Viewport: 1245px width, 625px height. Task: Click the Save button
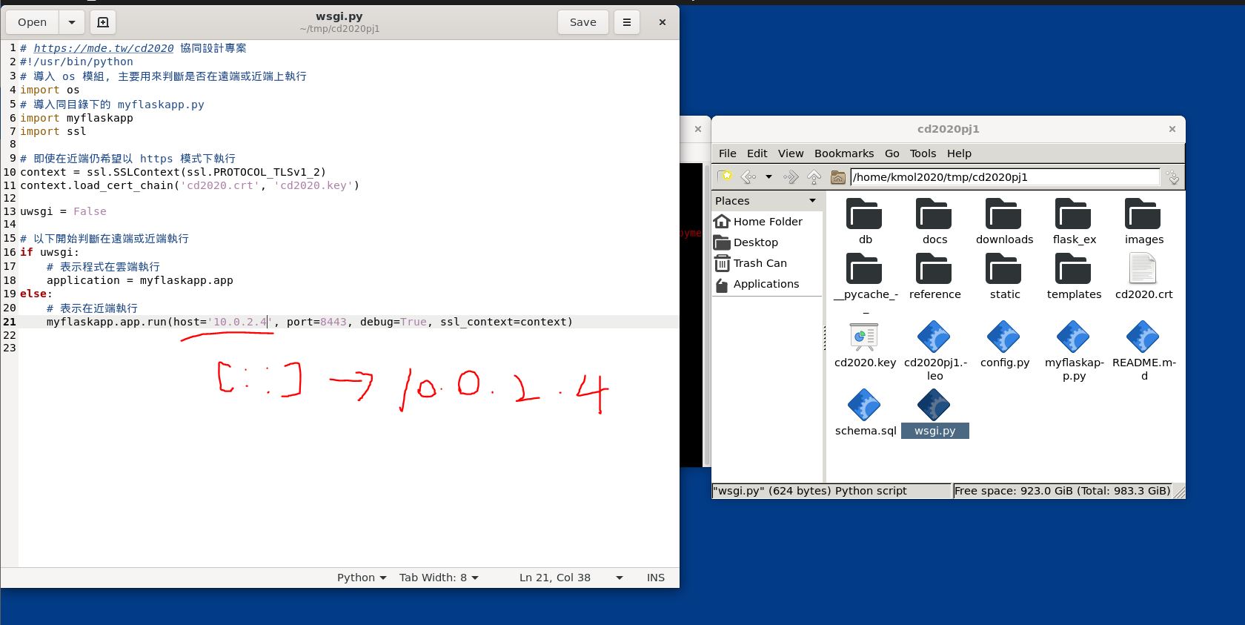(582, 22)
